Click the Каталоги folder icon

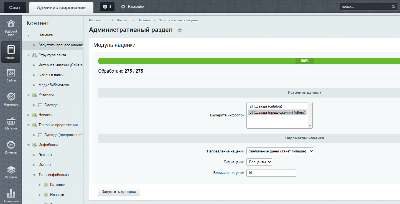(x=34, y=95)
